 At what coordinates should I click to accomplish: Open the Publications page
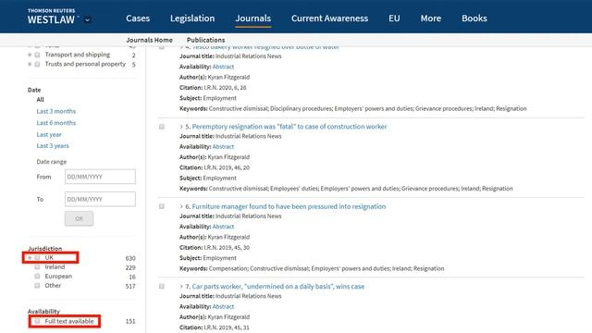tap(205, 40)
